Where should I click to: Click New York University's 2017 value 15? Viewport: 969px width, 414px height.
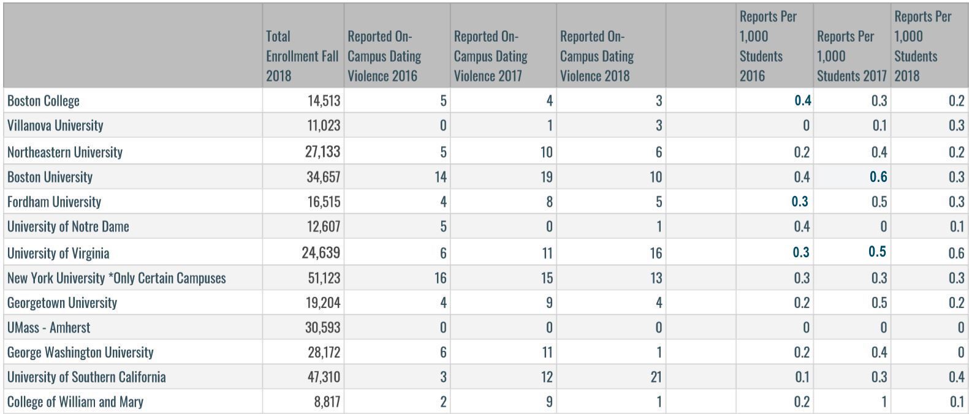(546, 278)
